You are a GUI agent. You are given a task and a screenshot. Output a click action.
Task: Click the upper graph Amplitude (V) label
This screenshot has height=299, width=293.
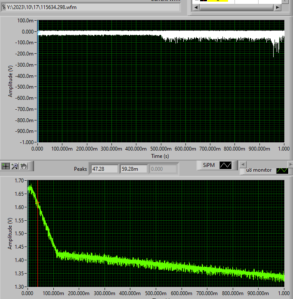[10, 81]
